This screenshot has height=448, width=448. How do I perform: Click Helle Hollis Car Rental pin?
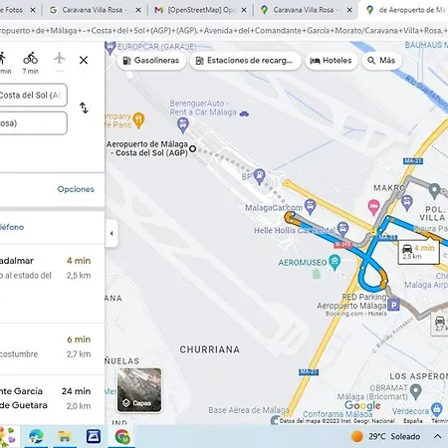point(342,229)
